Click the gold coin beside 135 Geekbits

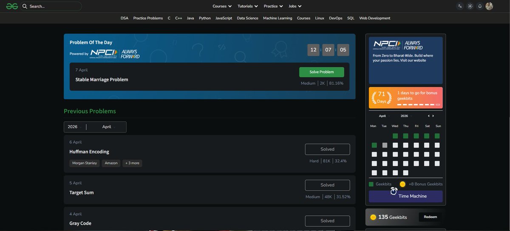point(373,217)
